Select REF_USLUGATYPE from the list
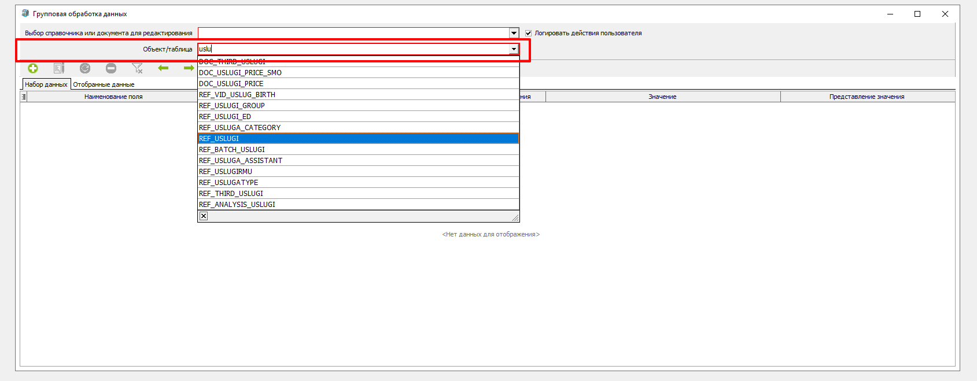This screenshot has width=977, height=381. point(359,183)
